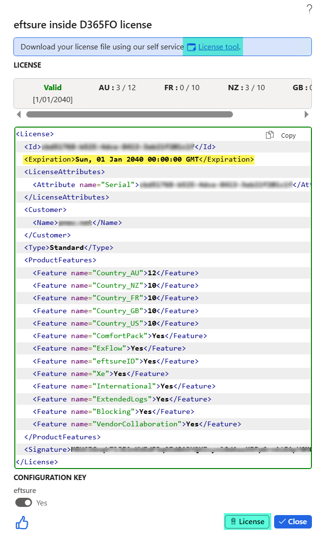
Task: Click the ExFlow feature line
Action: [x=109, y=348]
